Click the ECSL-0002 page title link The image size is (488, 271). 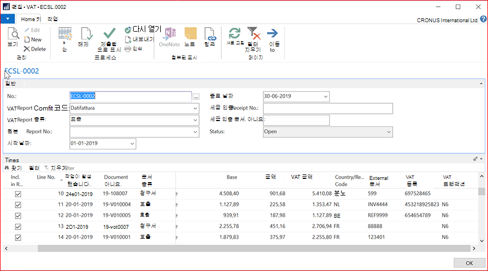pyautogui.click(x=22, y=71)
